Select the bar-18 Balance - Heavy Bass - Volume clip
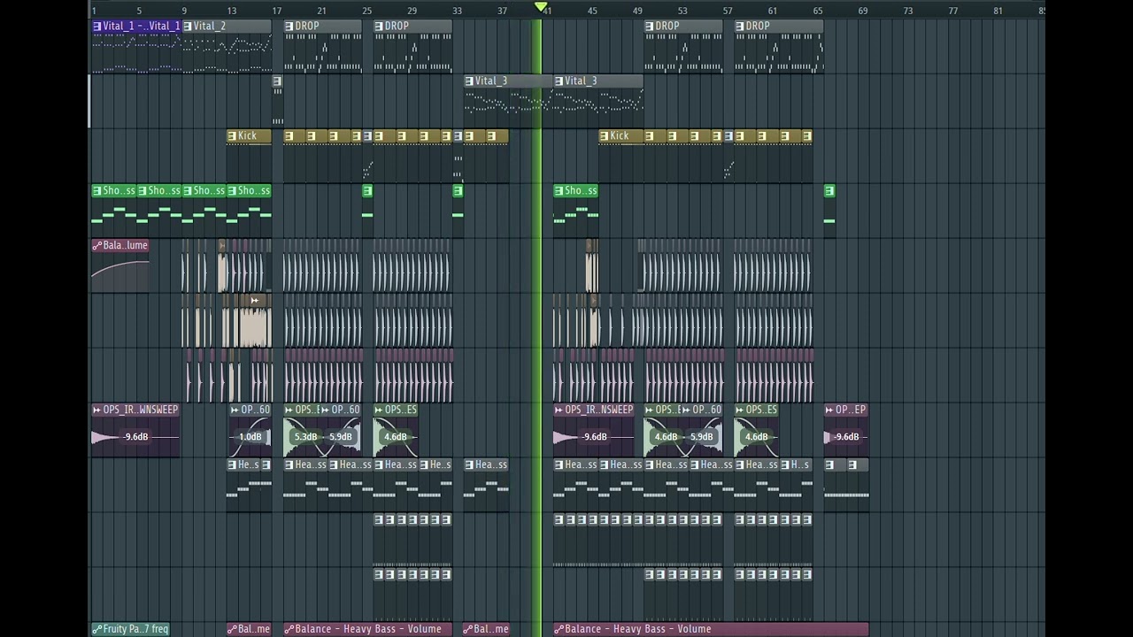The image size is (1133, 637). coord(368,629)
